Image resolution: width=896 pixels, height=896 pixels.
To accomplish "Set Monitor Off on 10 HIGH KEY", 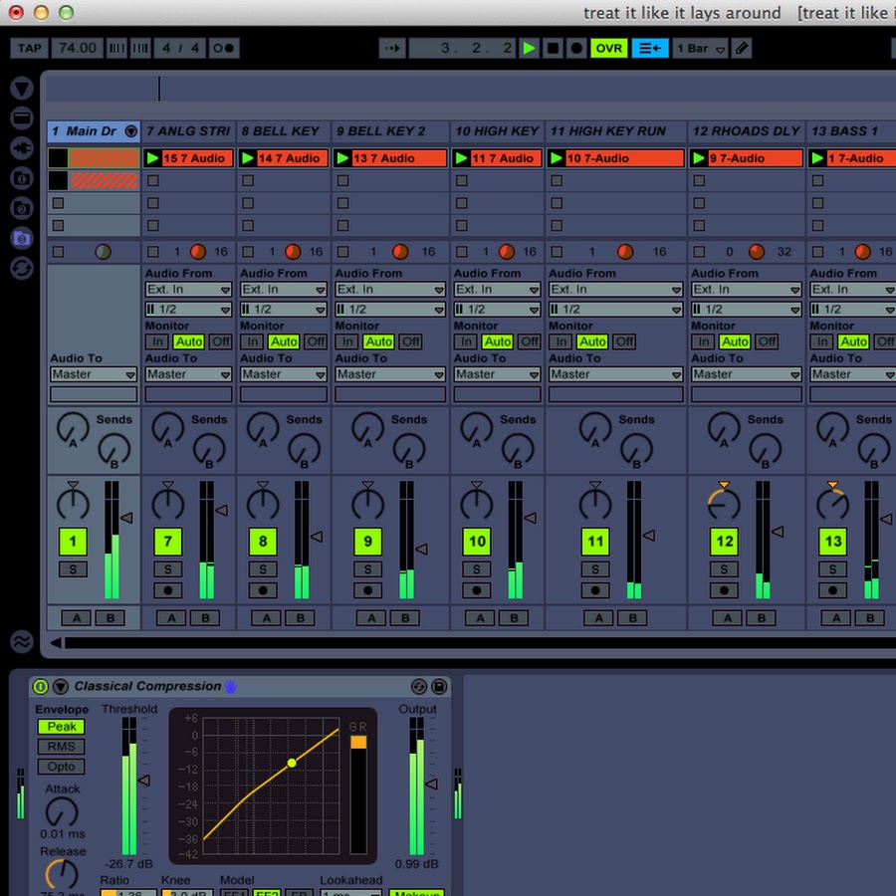I will 530,341.
